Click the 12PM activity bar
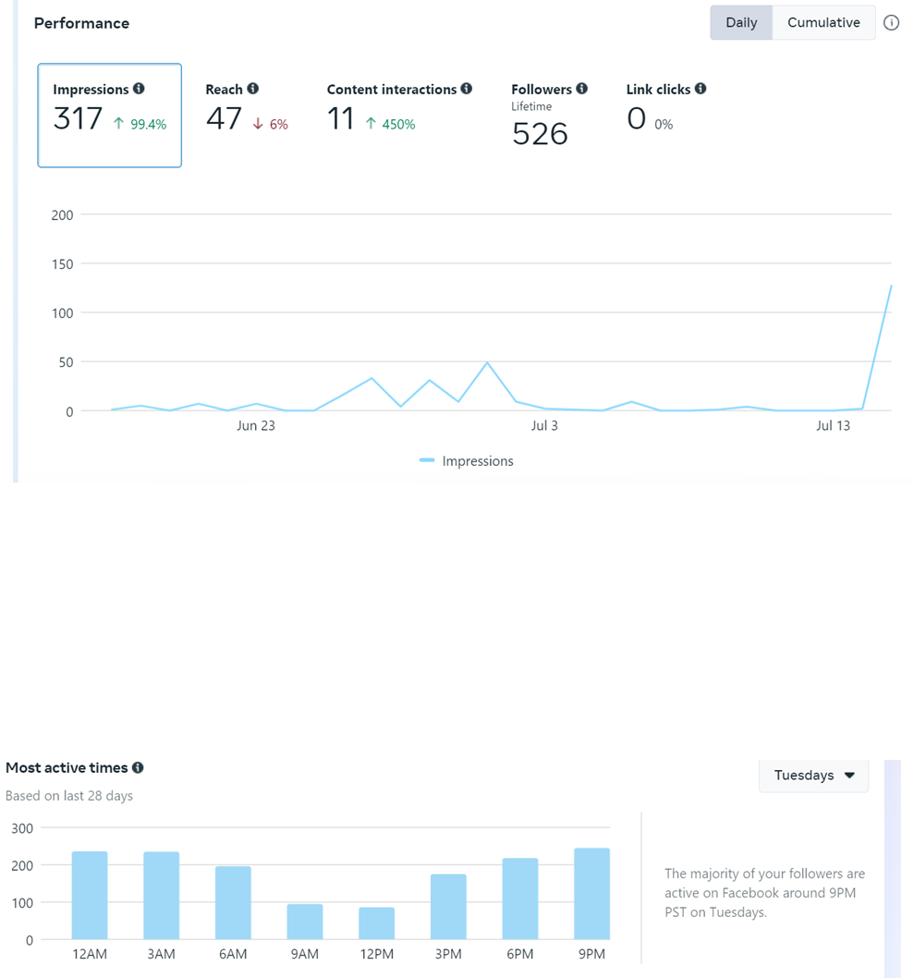The height and width of the screenshot is (978, 914). pos(376,923)
